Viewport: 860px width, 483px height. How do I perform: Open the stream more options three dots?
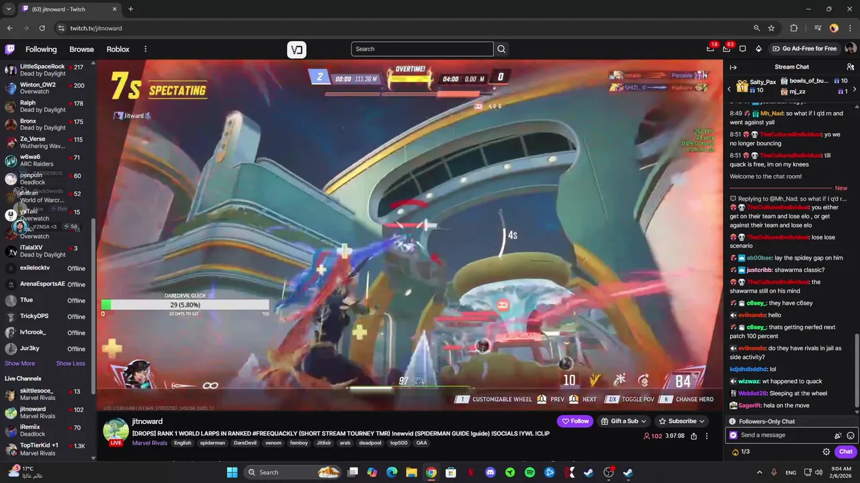pos(706,436)
